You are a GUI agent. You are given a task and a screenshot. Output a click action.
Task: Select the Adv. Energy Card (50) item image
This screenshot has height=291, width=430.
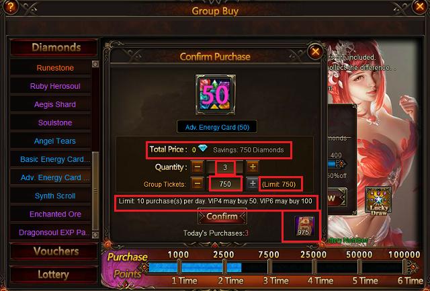coord(216,95)
